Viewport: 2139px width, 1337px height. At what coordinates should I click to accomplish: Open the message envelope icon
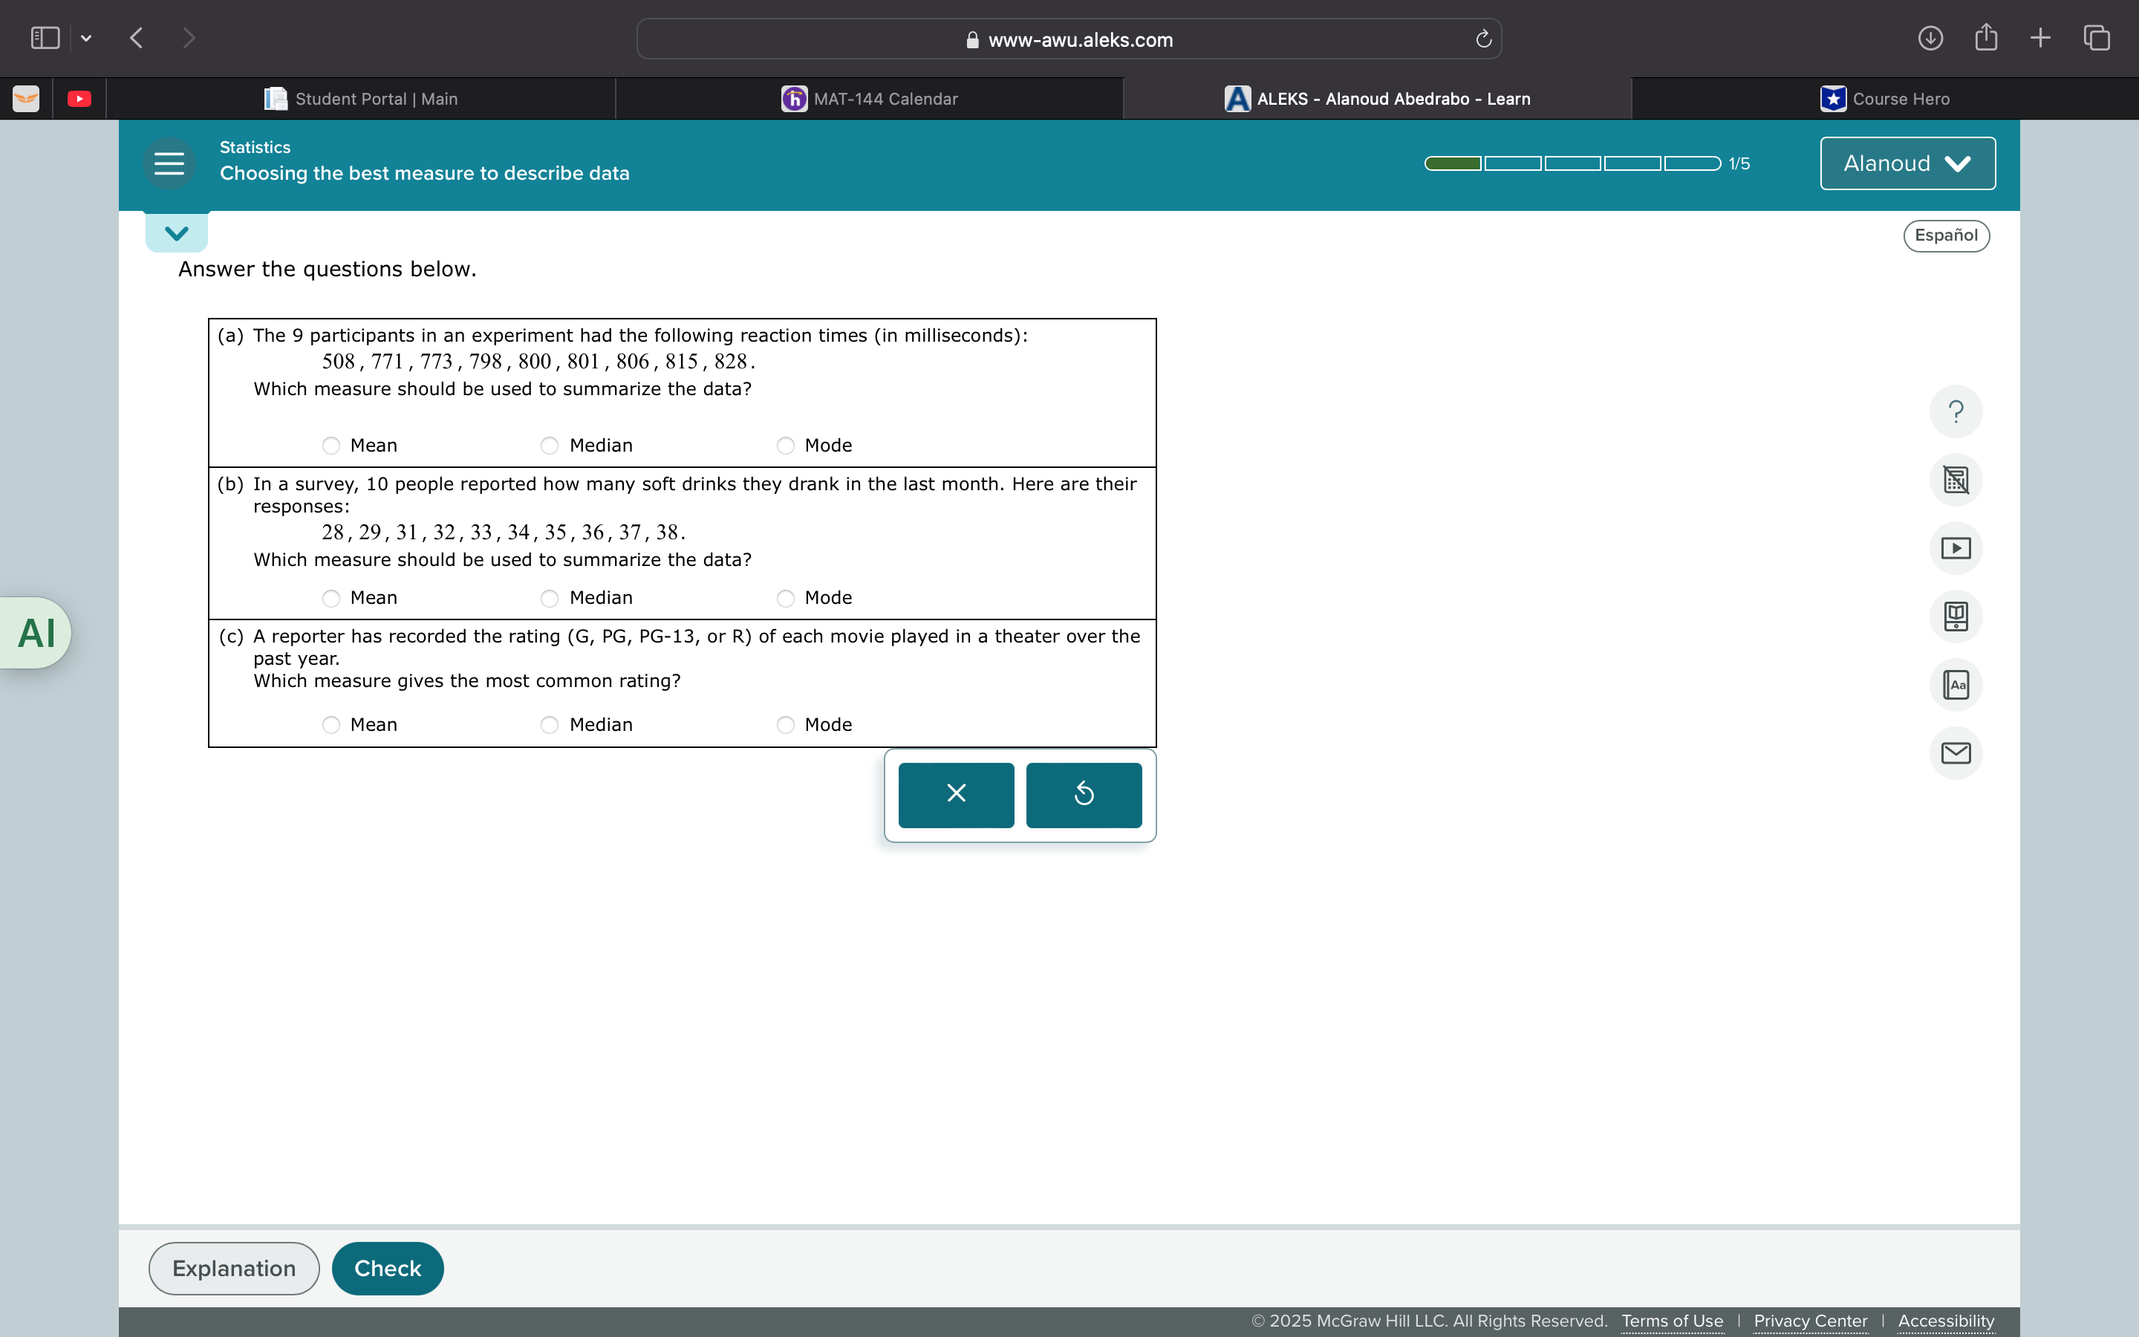click(x=1955, y=752)
